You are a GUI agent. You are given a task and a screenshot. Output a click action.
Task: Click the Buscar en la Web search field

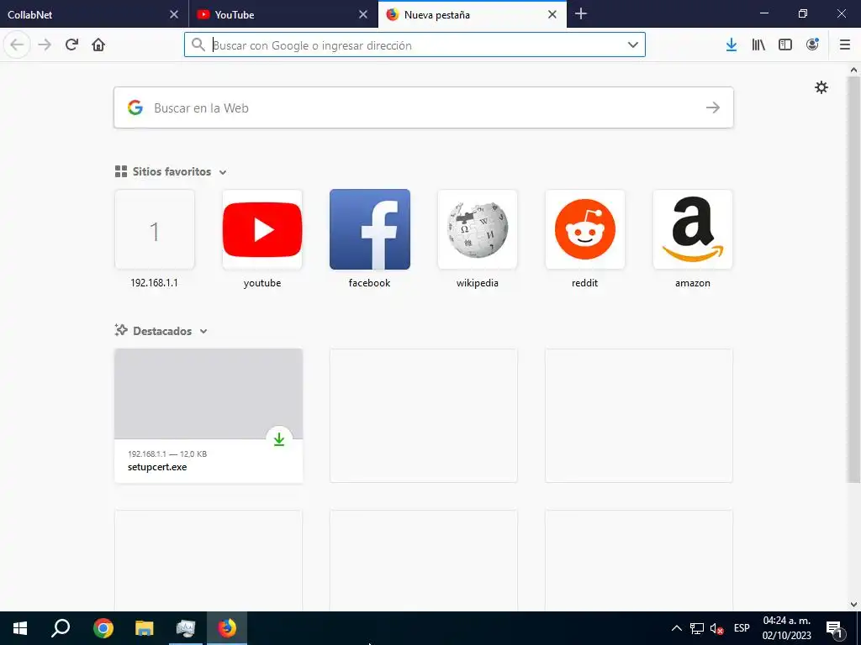424,107
